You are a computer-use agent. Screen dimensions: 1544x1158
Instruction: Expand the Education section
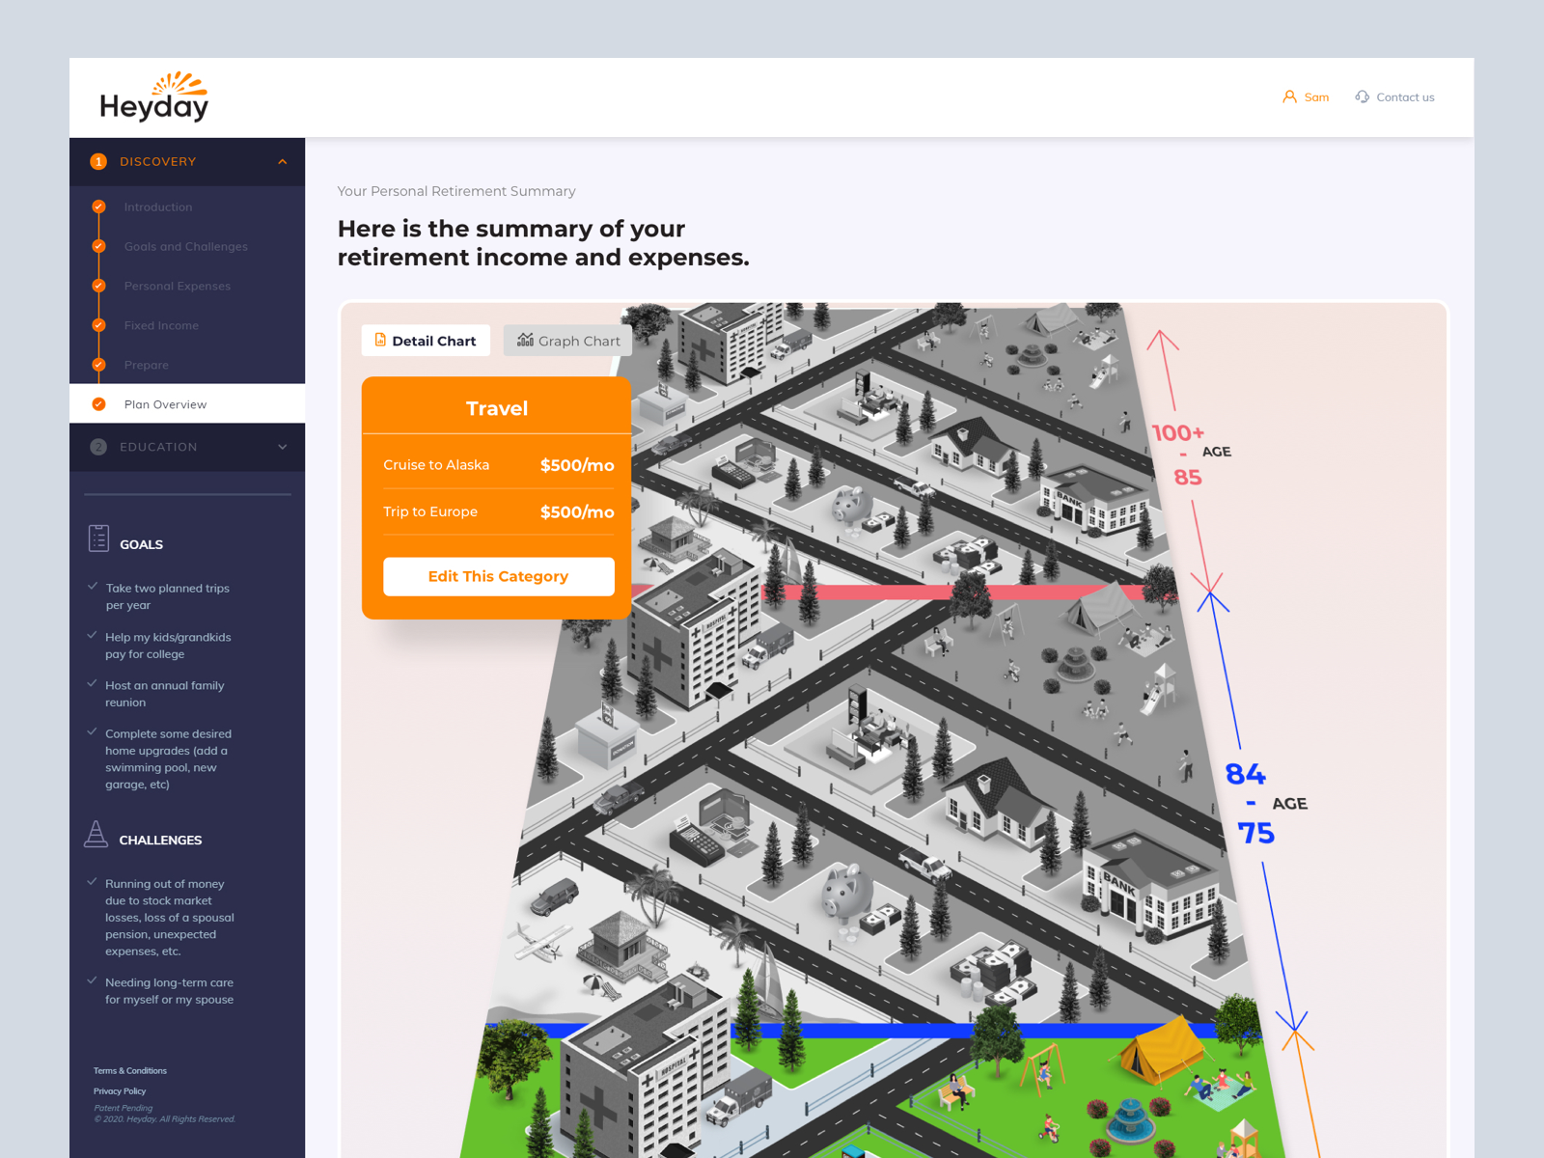pos(282,447)
